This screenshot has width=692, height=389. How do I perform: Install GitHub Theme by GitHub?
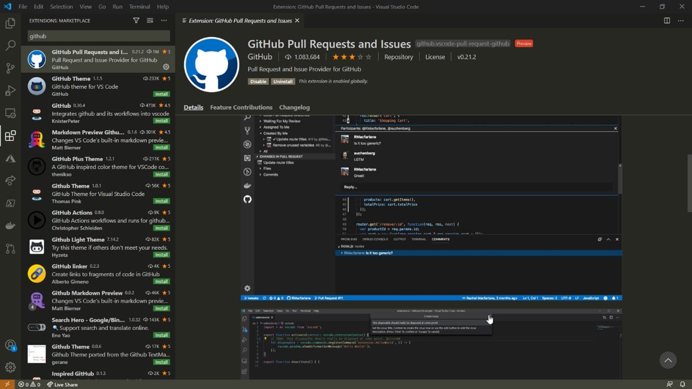162,94
